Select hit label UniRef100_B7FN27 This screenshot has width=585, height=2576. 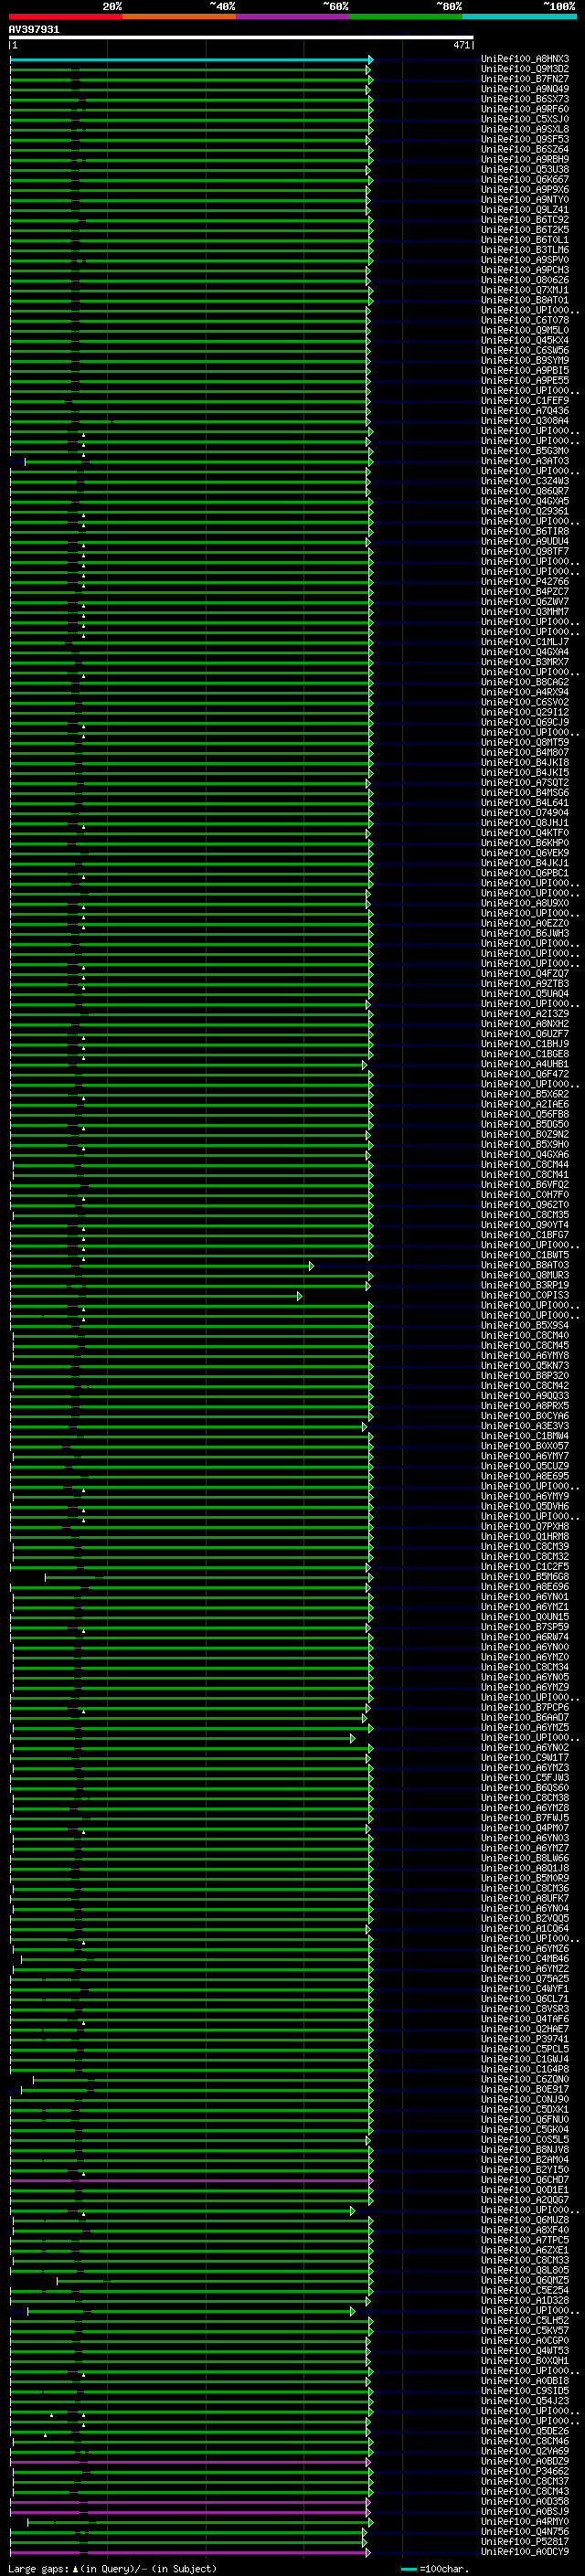tap(525, 79)
